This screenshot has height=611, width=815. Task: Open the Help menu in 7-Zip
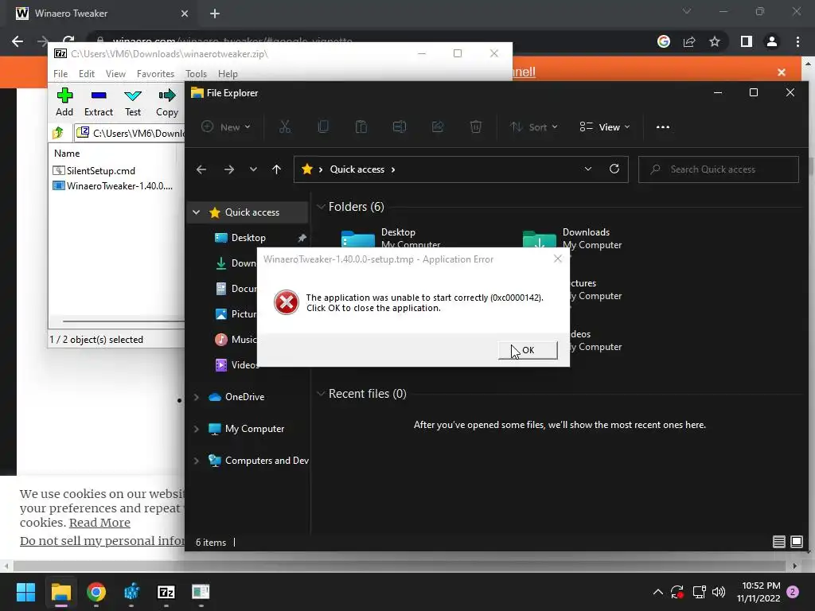click(228, 74)
